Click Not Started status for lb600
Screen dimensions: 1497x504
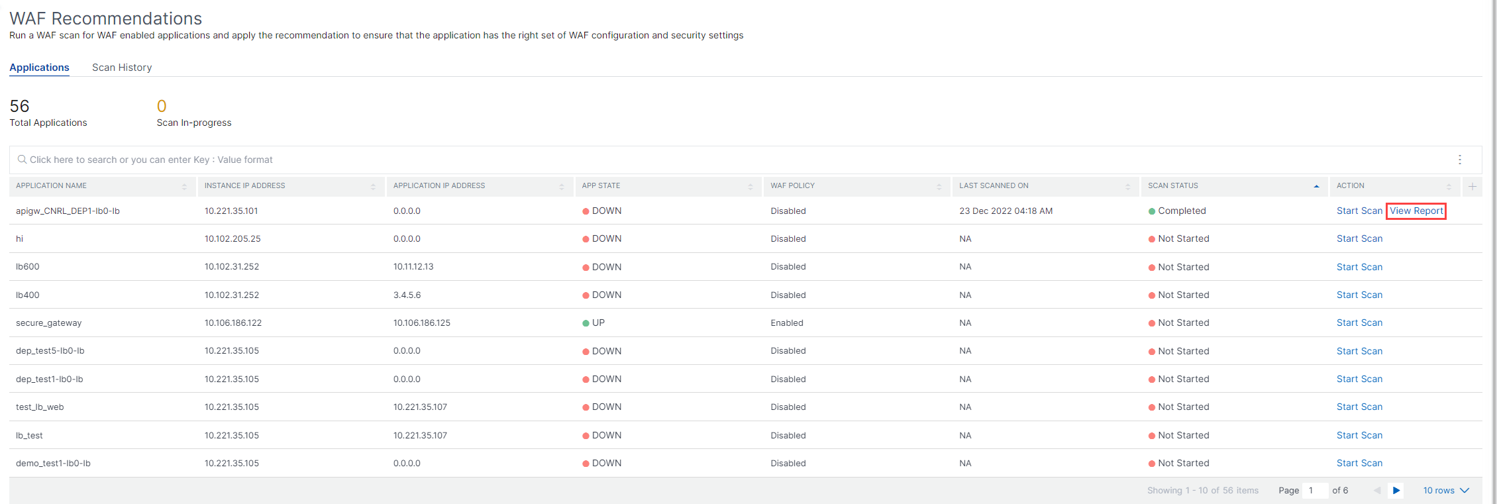[1178, 267]
